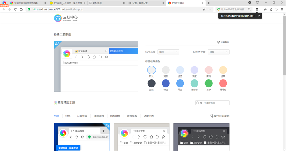The height and width of the screenshot is (151, 286).
Task: Expand the 标签形状 dropdown
Action: pos(168,52)
